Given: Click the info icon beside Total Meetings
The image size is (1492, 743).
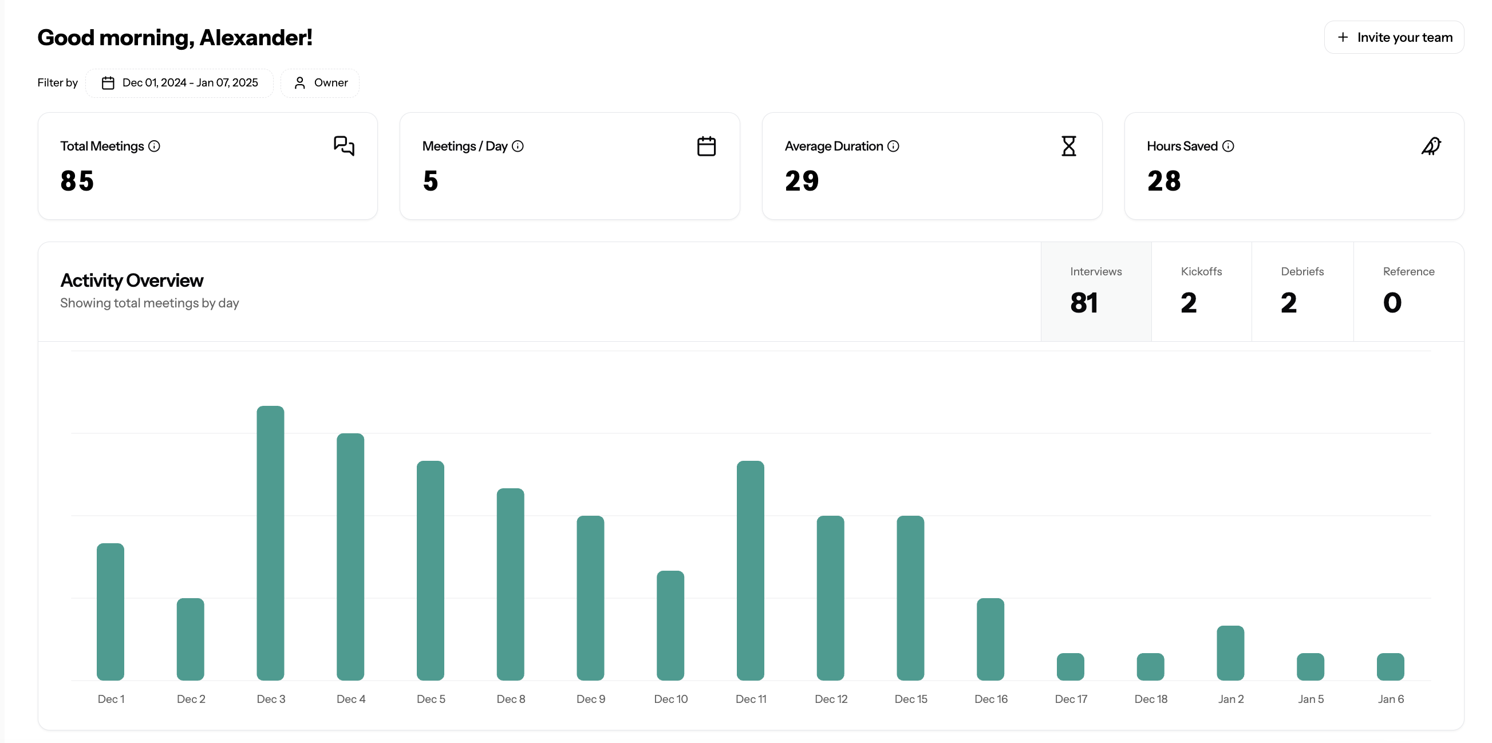Looking at the screenshot, I should (x=154, y=146).
